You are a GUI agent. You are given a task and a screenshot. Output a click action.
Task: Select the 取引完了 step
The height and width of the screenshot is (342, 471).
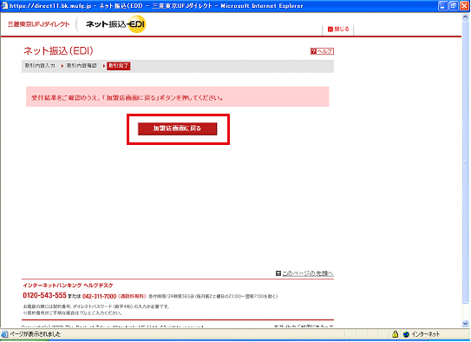click(118, 66)
